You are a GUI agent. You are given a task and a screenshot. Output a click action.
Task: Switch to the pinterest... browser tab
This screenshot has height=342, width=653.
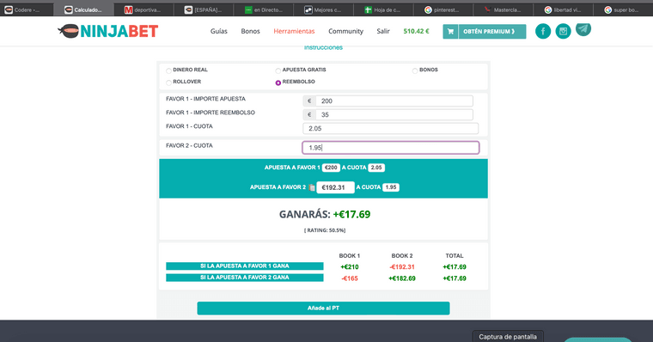(x=443, y=9)
